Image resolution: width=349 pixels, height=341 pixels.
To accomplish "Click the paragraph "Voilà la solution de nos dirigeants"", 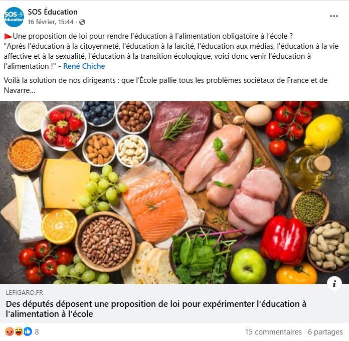I will (x=165, y=85).
